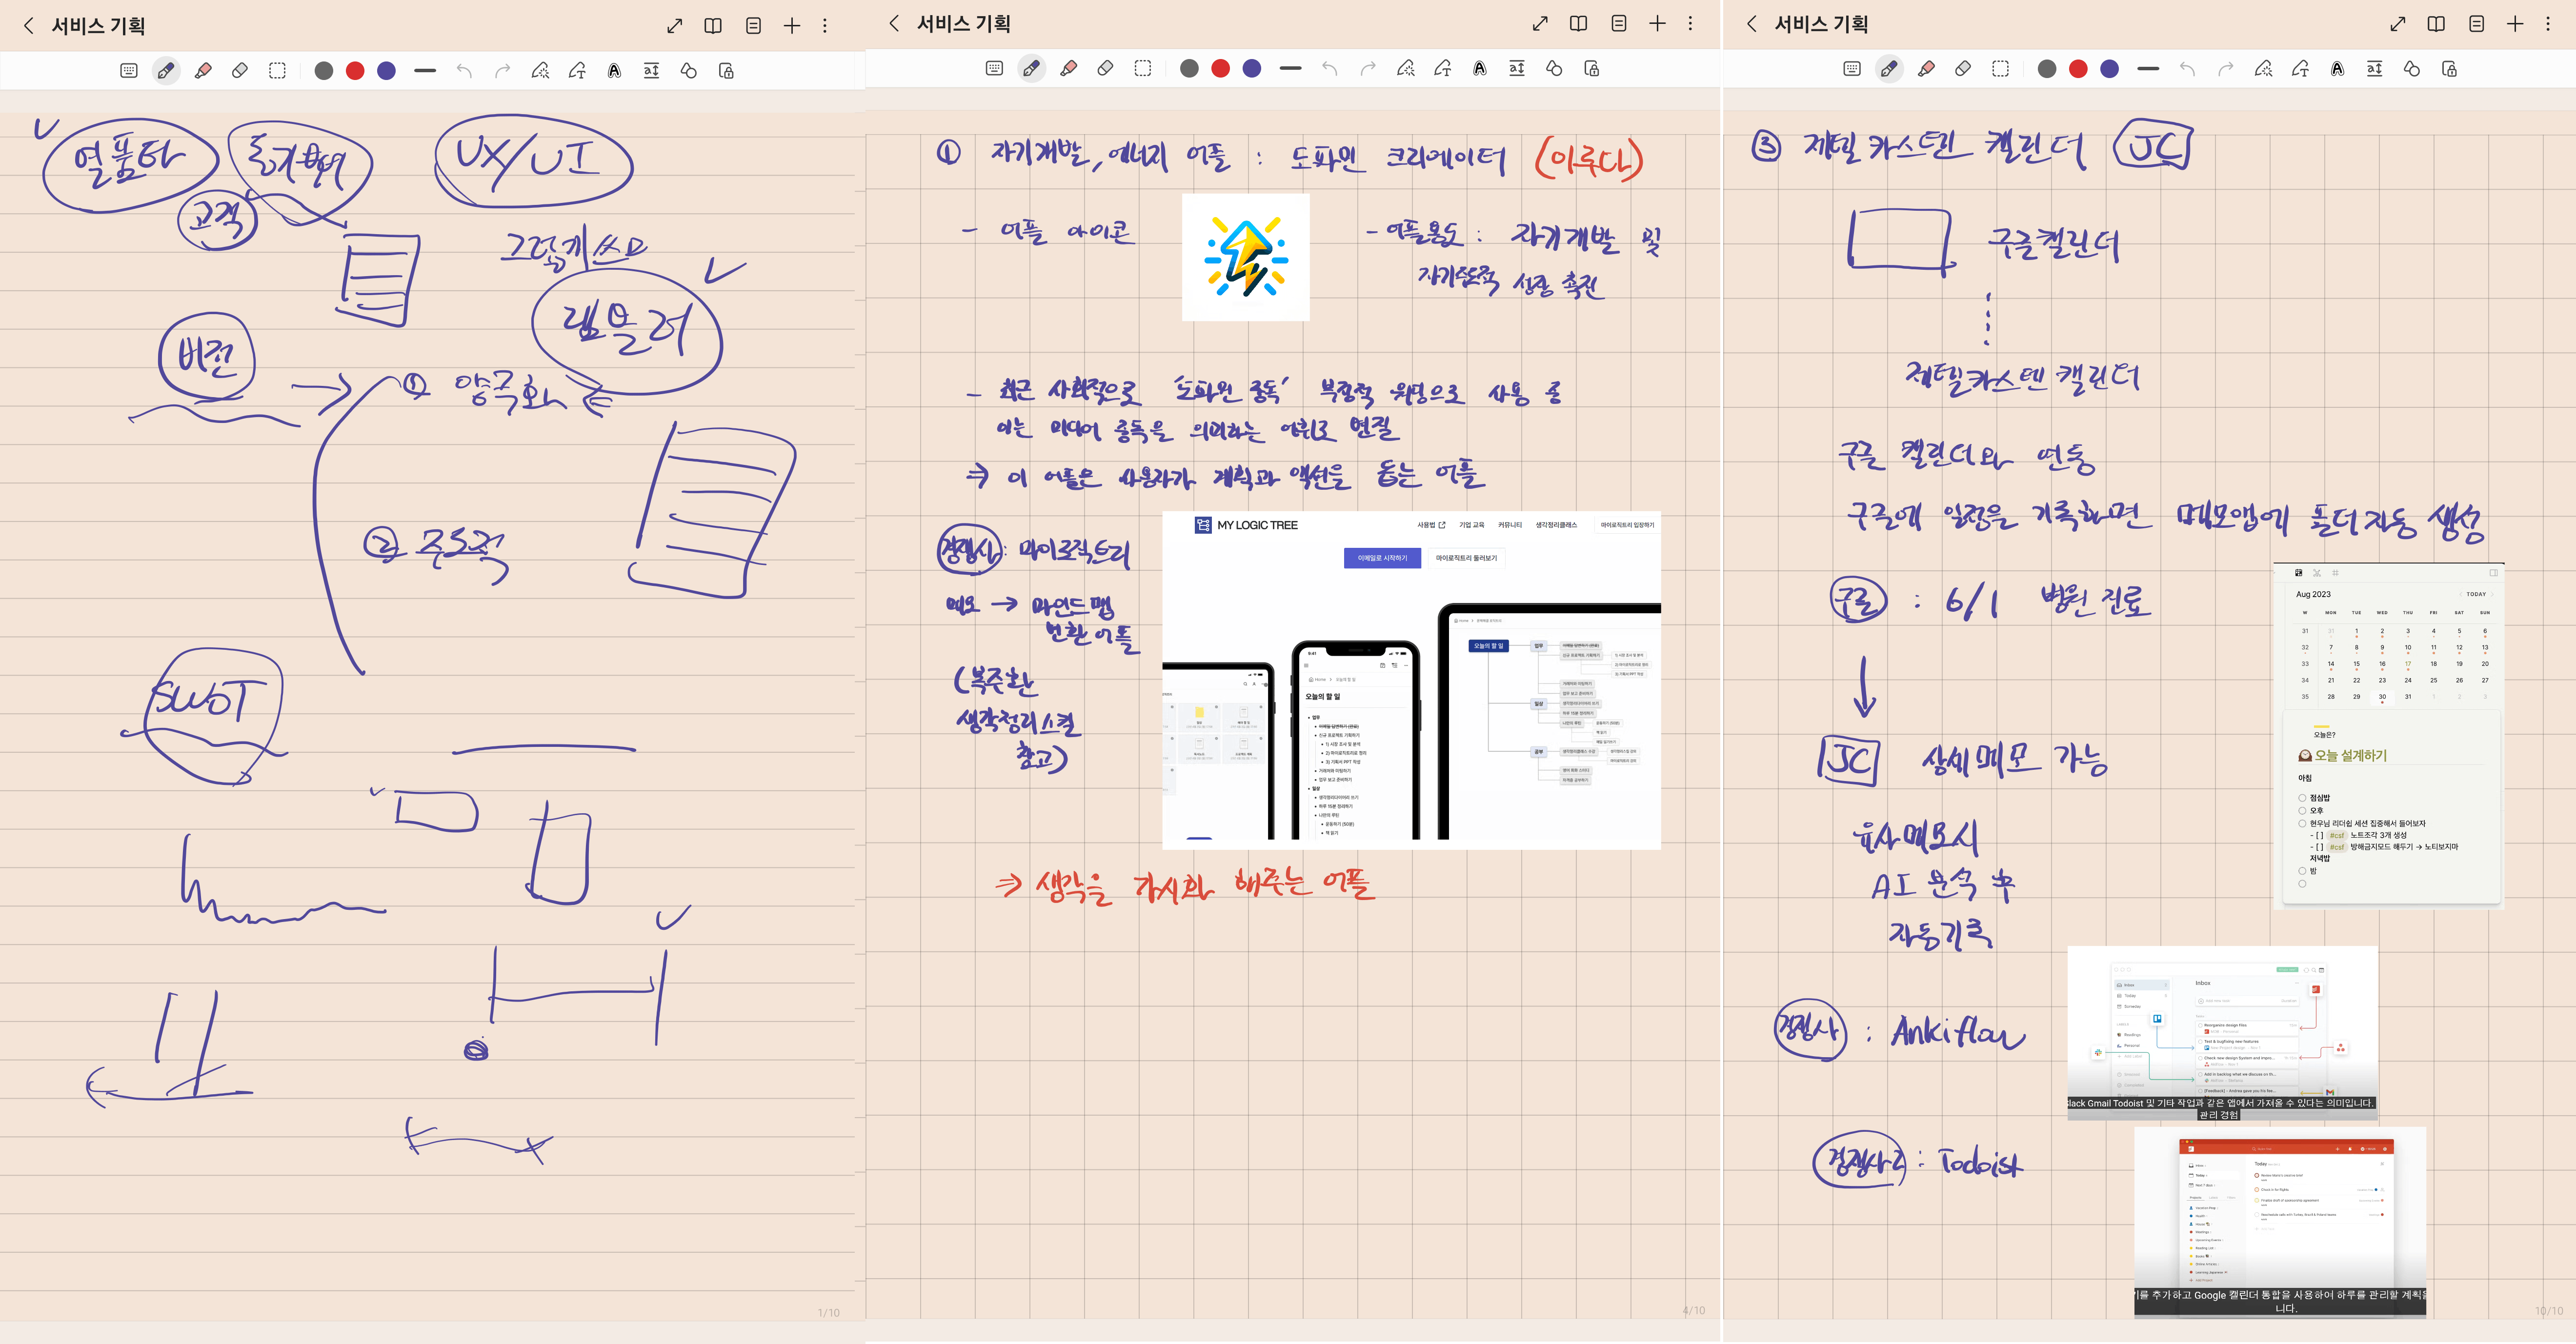Go back from left 서비스 기획 note
The width and height of the screenshot is (2576, 1344).
click(x=29, y=26)
